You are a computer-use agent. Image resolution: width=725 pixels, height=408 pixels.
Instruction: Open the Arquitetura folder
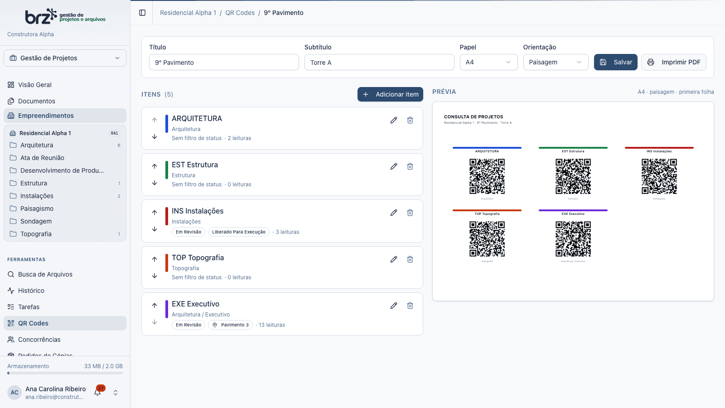[65, 145]
